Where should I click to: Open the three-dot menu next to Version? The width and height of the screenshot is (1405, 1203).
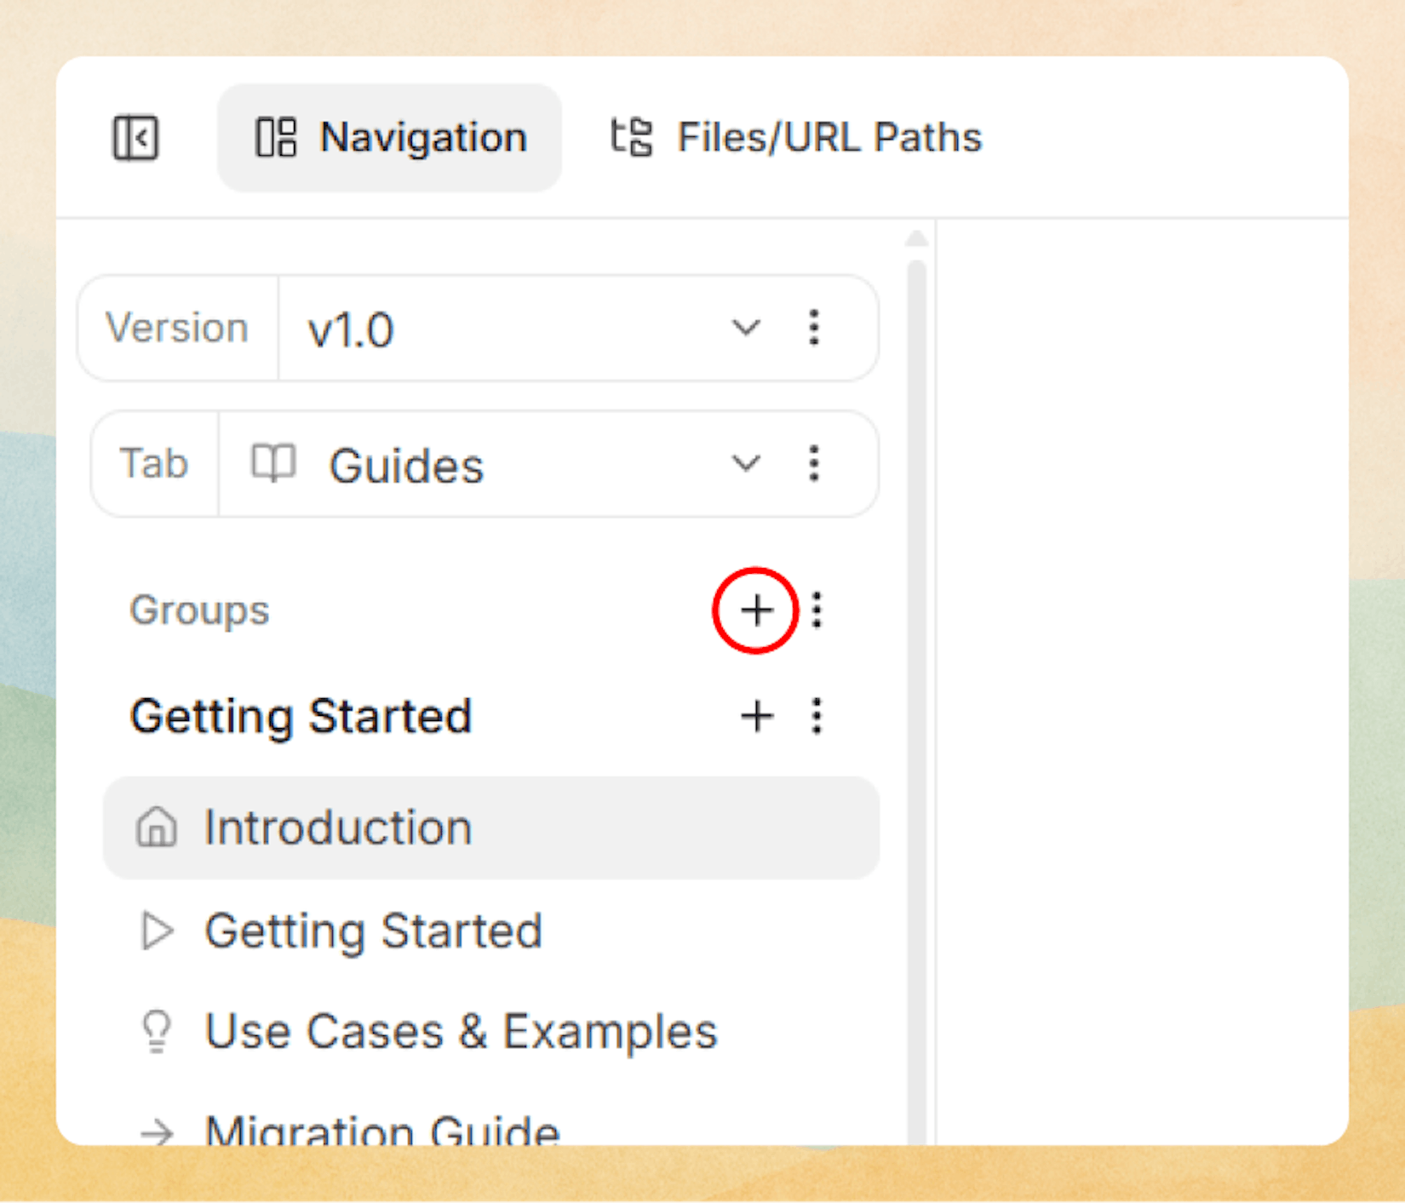814,328
